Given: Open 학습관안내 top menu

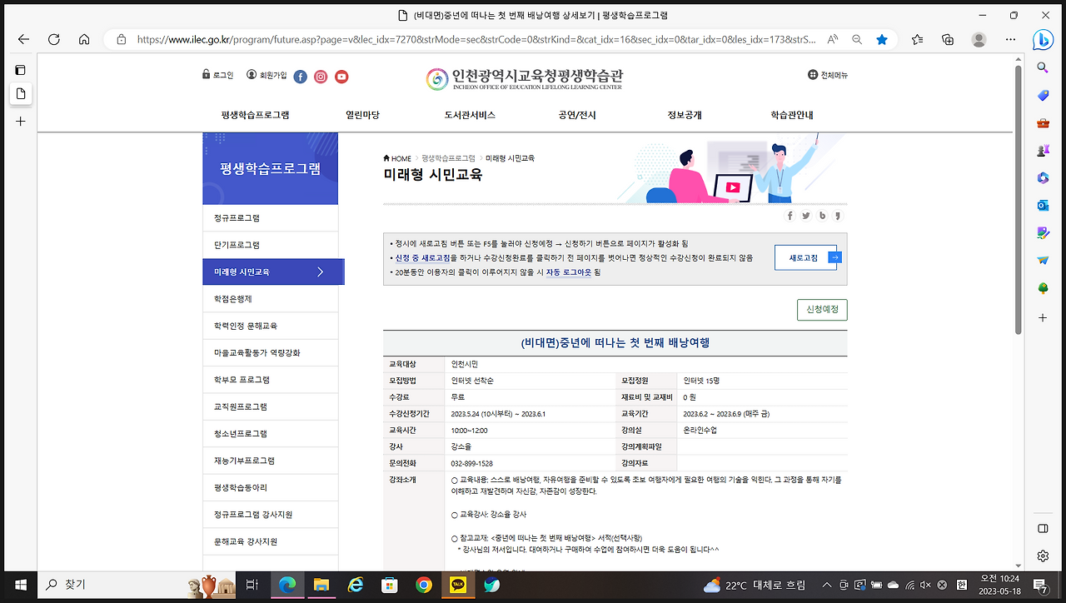Looking at the screenshot, I should click(792, 115).
